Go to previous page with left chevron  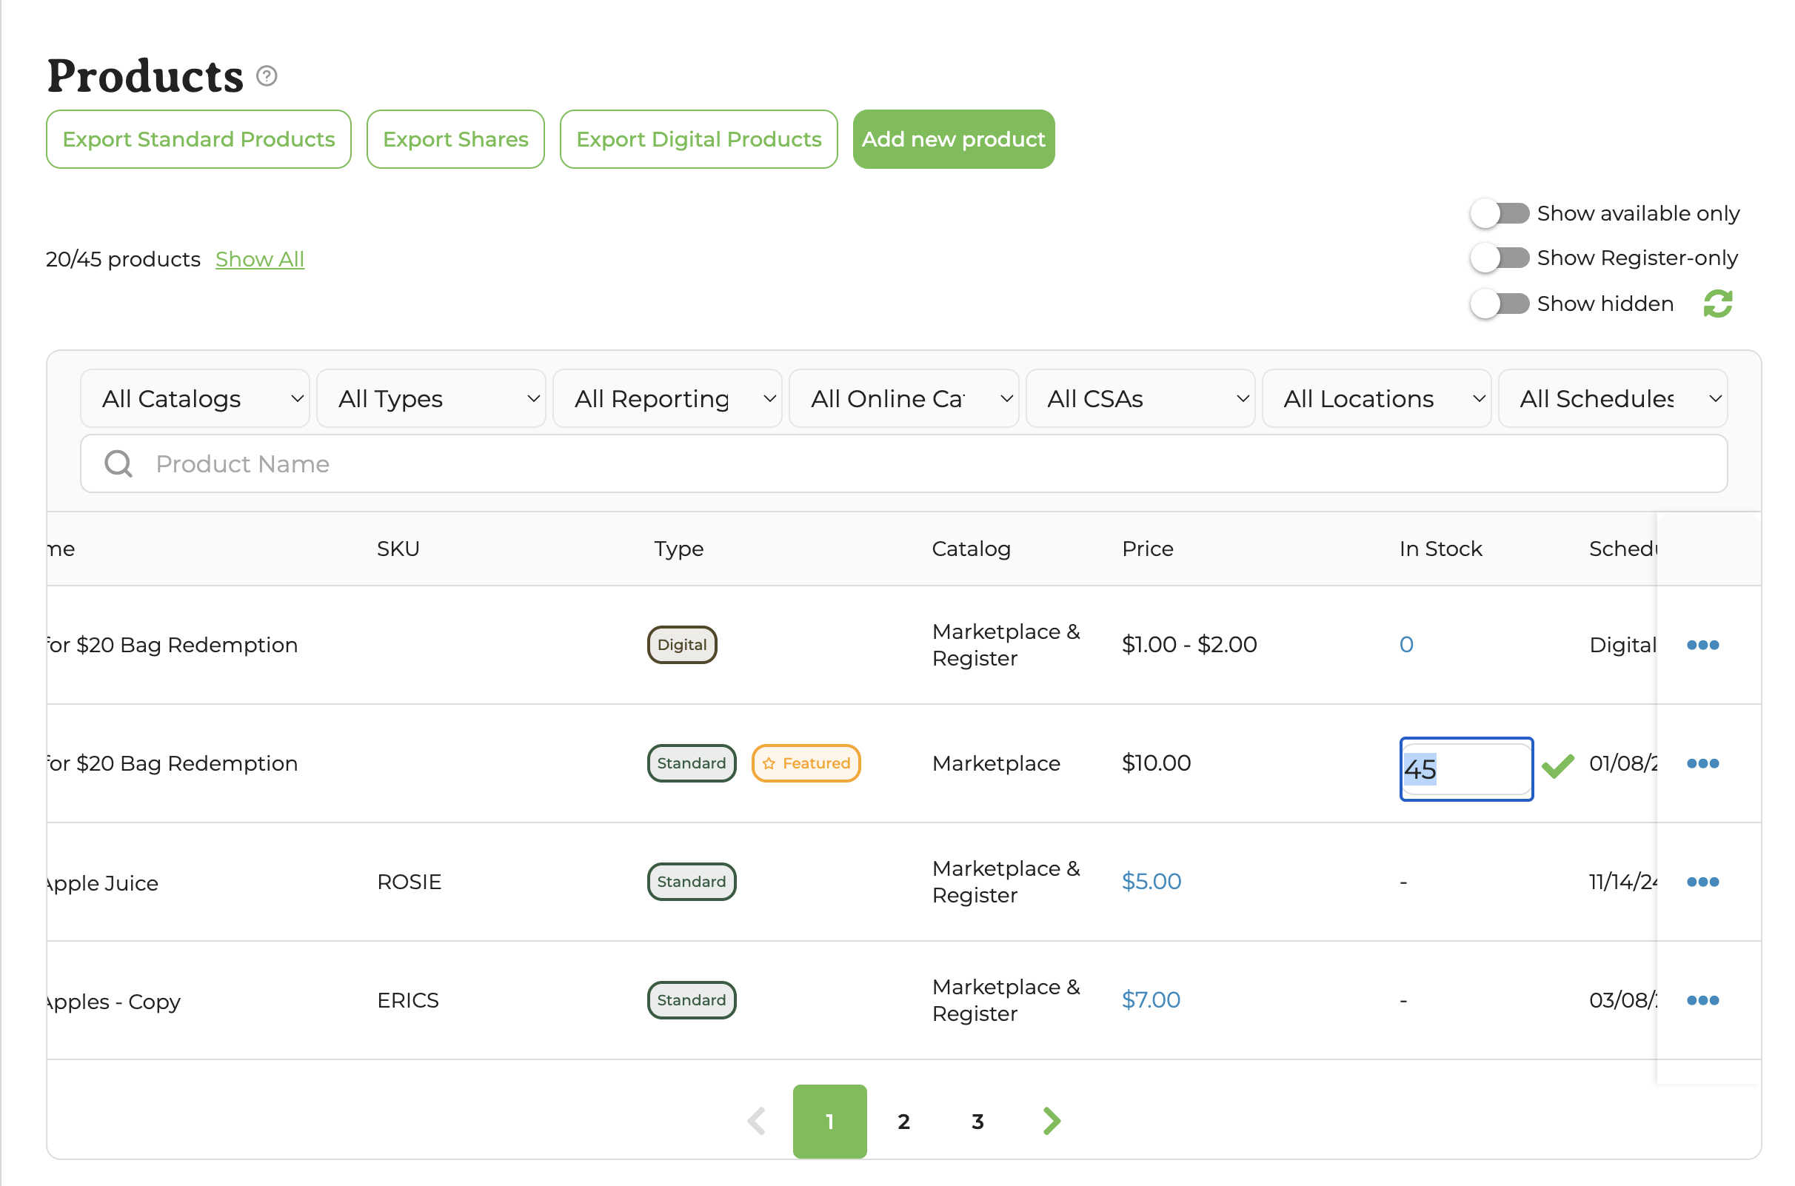(x=756, y=1121)
